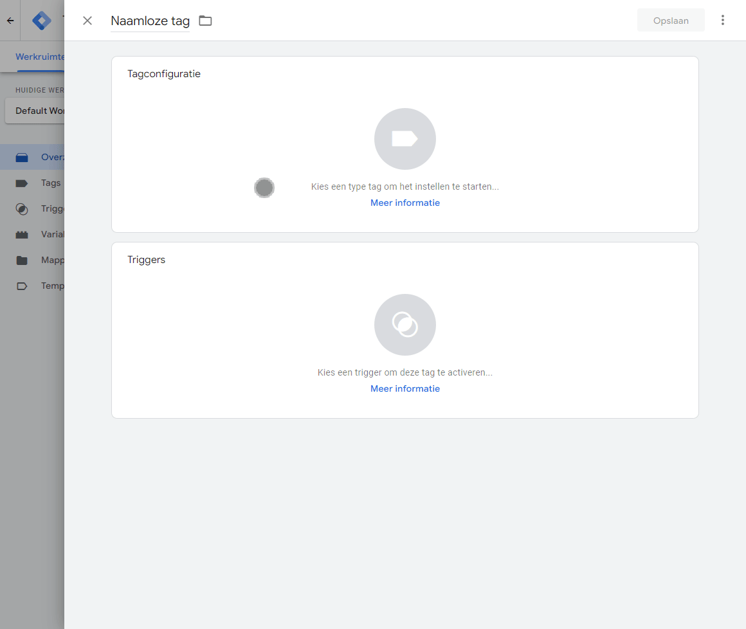Open the Default Workspace selector
The image size is (746, 629).
(35, 111)
